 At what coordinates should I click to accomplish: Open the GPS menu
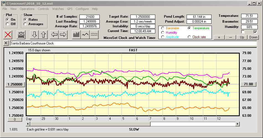coord(69,9)
